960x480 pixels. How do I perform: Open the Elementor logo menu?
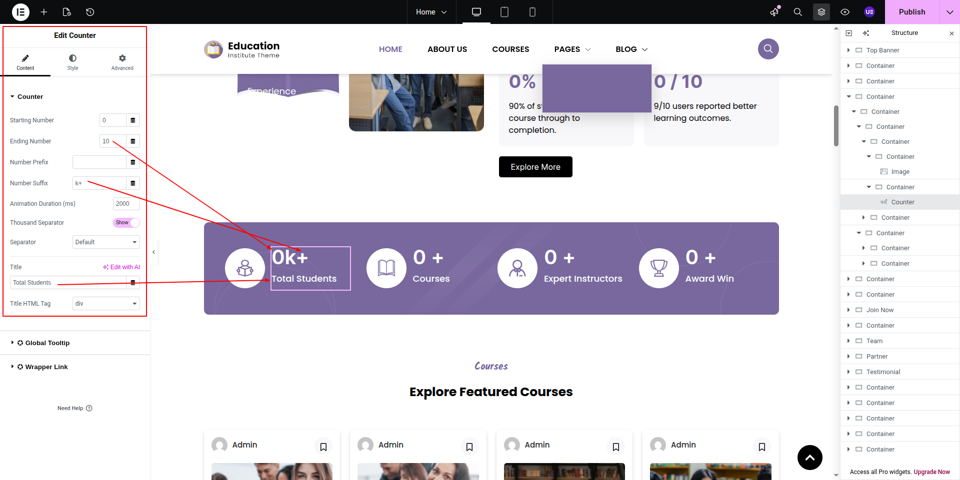[20, 12]
